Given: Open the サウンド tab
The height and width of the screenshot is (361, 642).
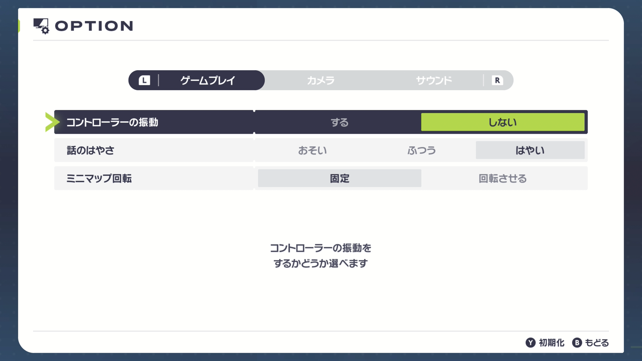Looking at the screenshot, I should click(434, 80).
